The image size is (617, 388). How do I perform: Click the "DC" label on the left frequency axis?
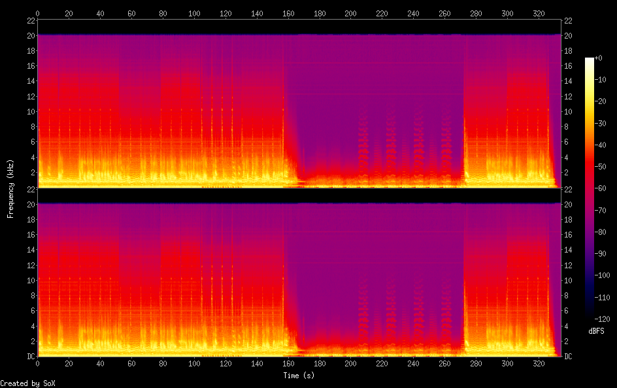(x=31, y=357)
